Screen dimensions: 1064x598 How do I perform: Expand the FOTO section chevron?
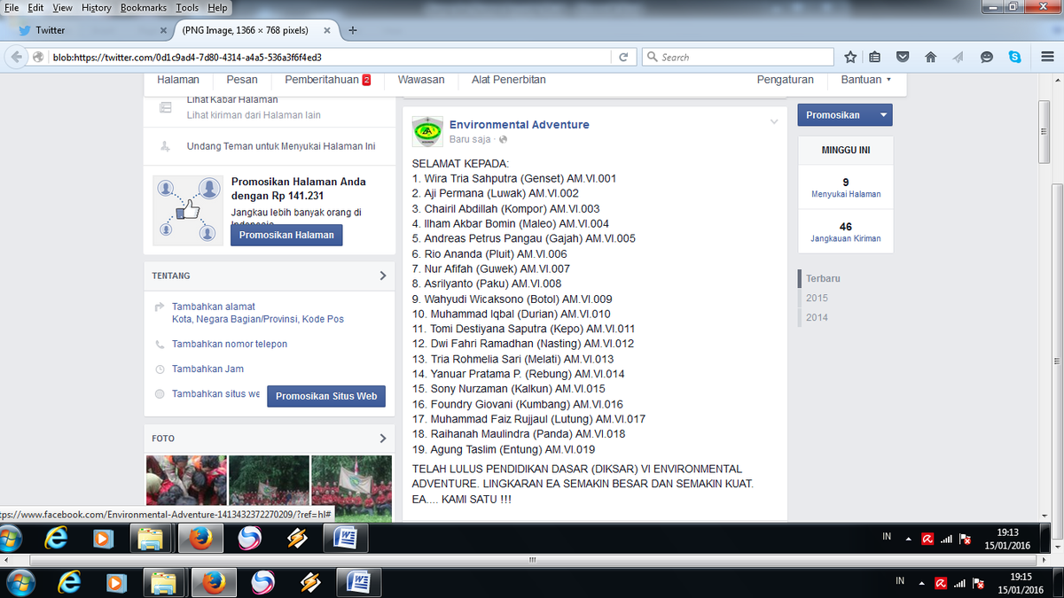382,439
